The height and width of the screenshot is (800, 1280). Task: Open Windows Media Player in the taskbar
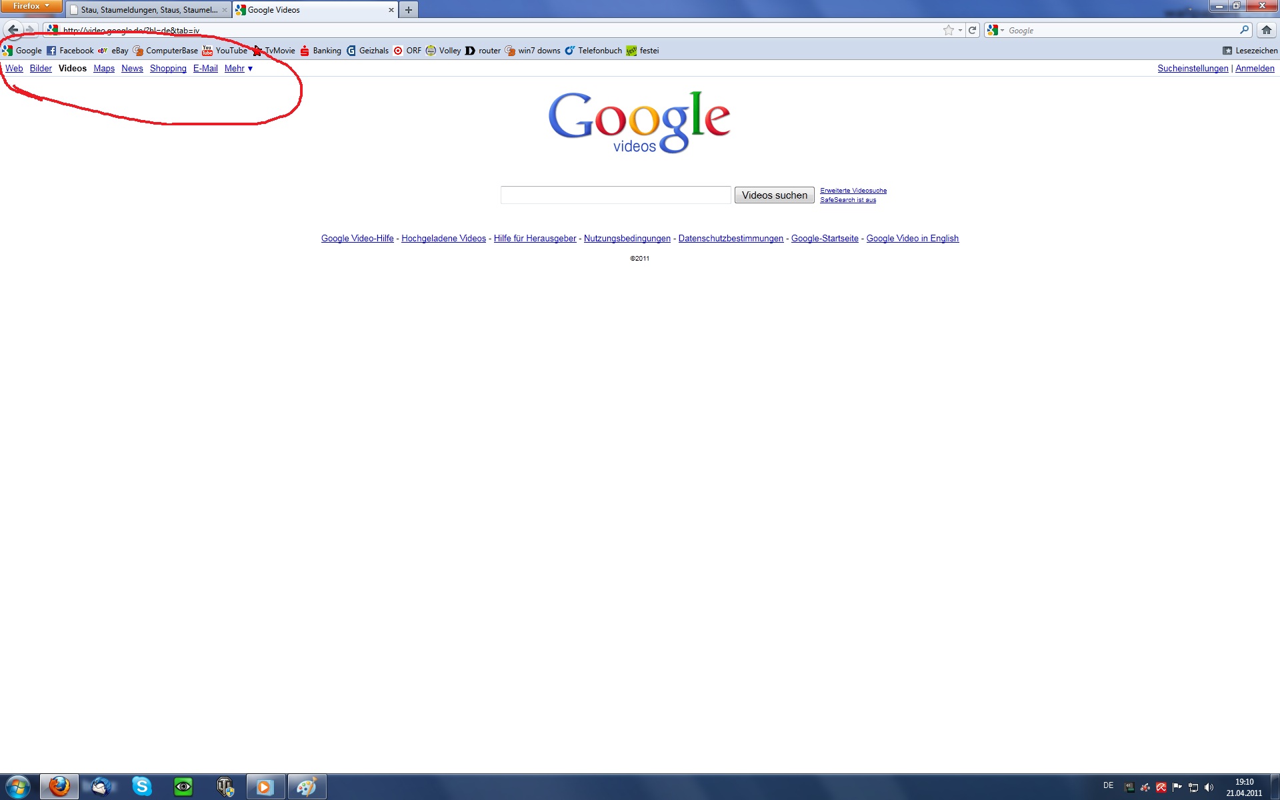[266, 787]
